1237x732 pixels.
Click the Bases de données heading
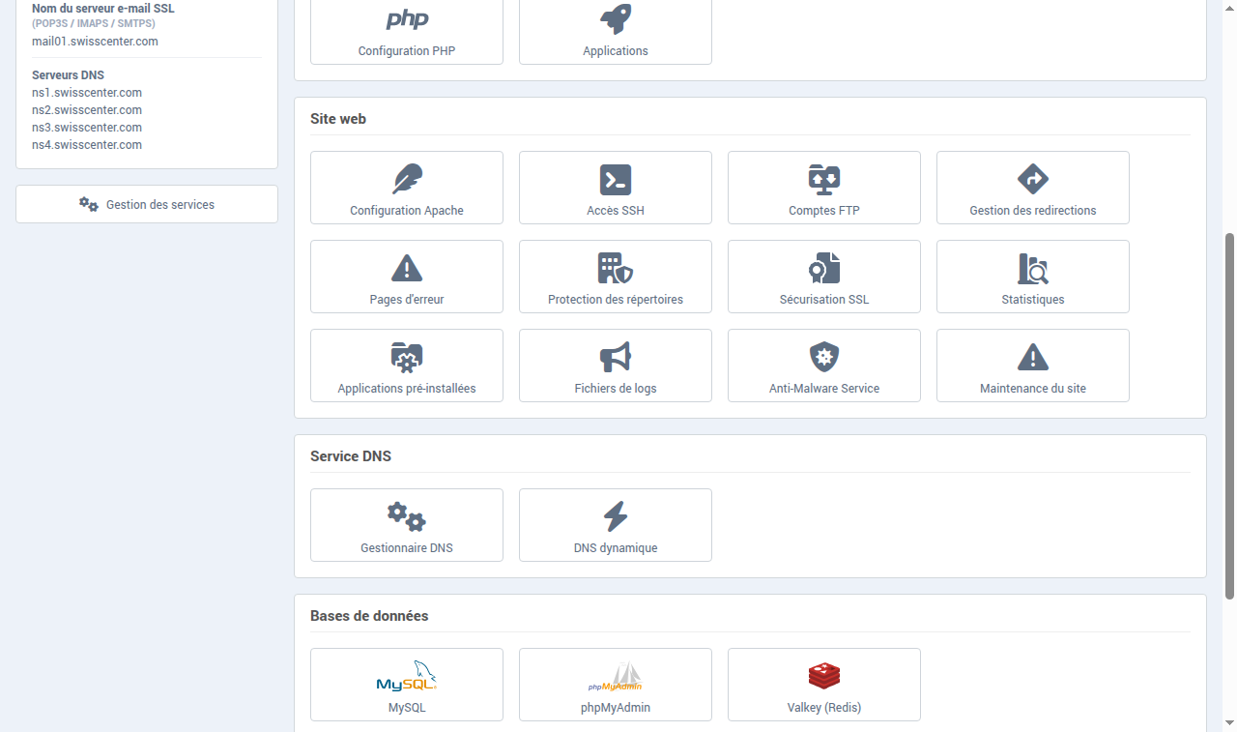click(x=369, y=616)
